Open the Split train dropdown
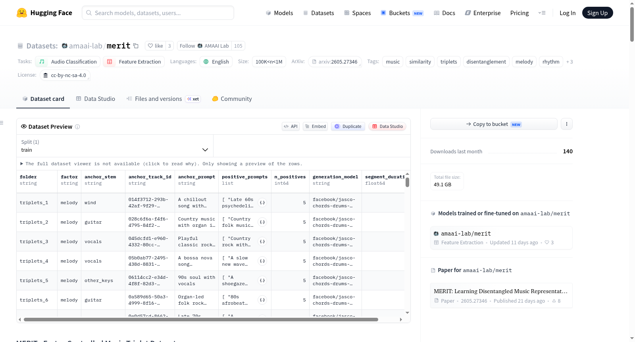The height and width of the screenshot is (342, 635). (115, 146)
